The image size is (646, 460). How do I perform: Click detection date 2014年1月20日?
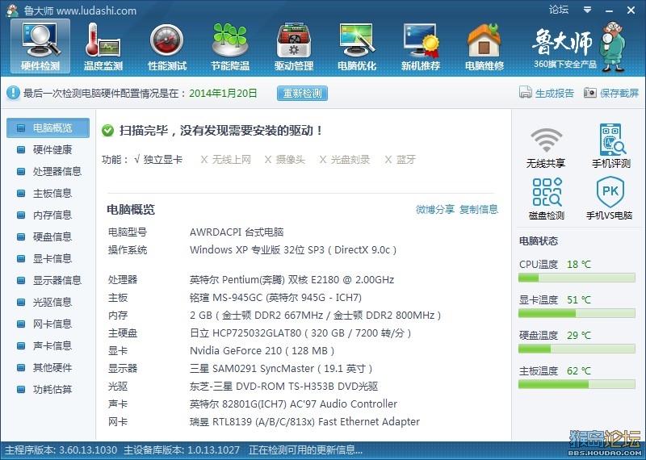pos(223,93)
